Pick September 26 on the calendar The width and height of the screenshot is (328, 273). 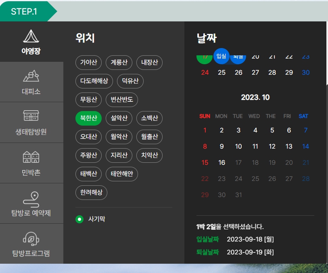[238, 72]
